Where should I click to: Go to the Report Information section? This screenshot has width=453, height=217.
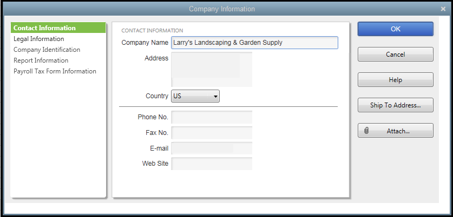41,60
